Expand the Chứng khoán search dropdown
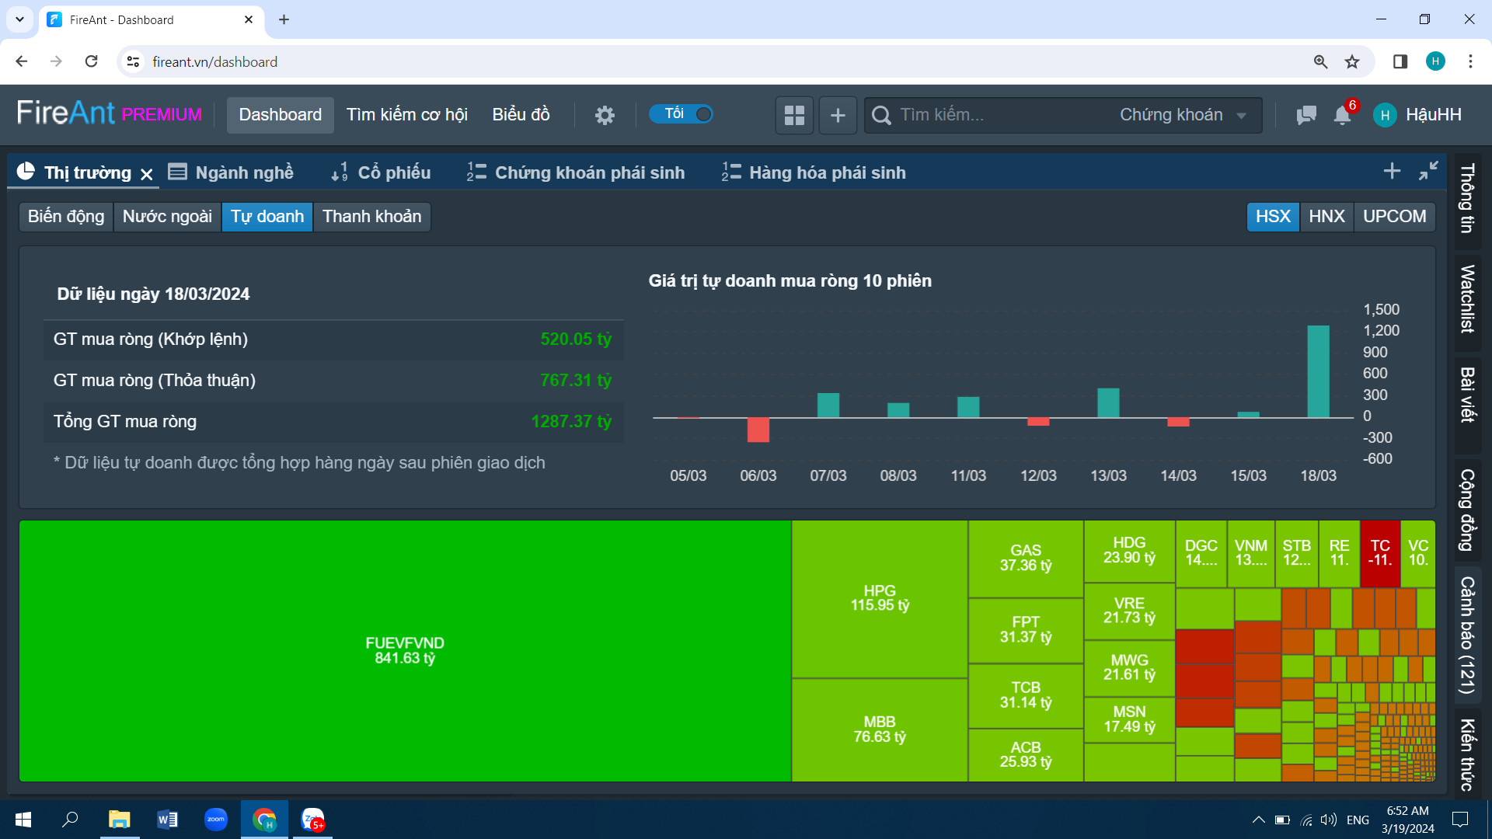 click(1183, 115)
